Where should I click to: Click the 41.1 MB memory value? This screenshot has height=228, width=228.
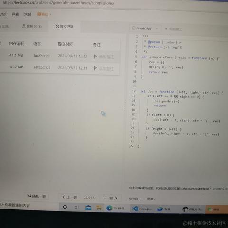click(16, 55)
